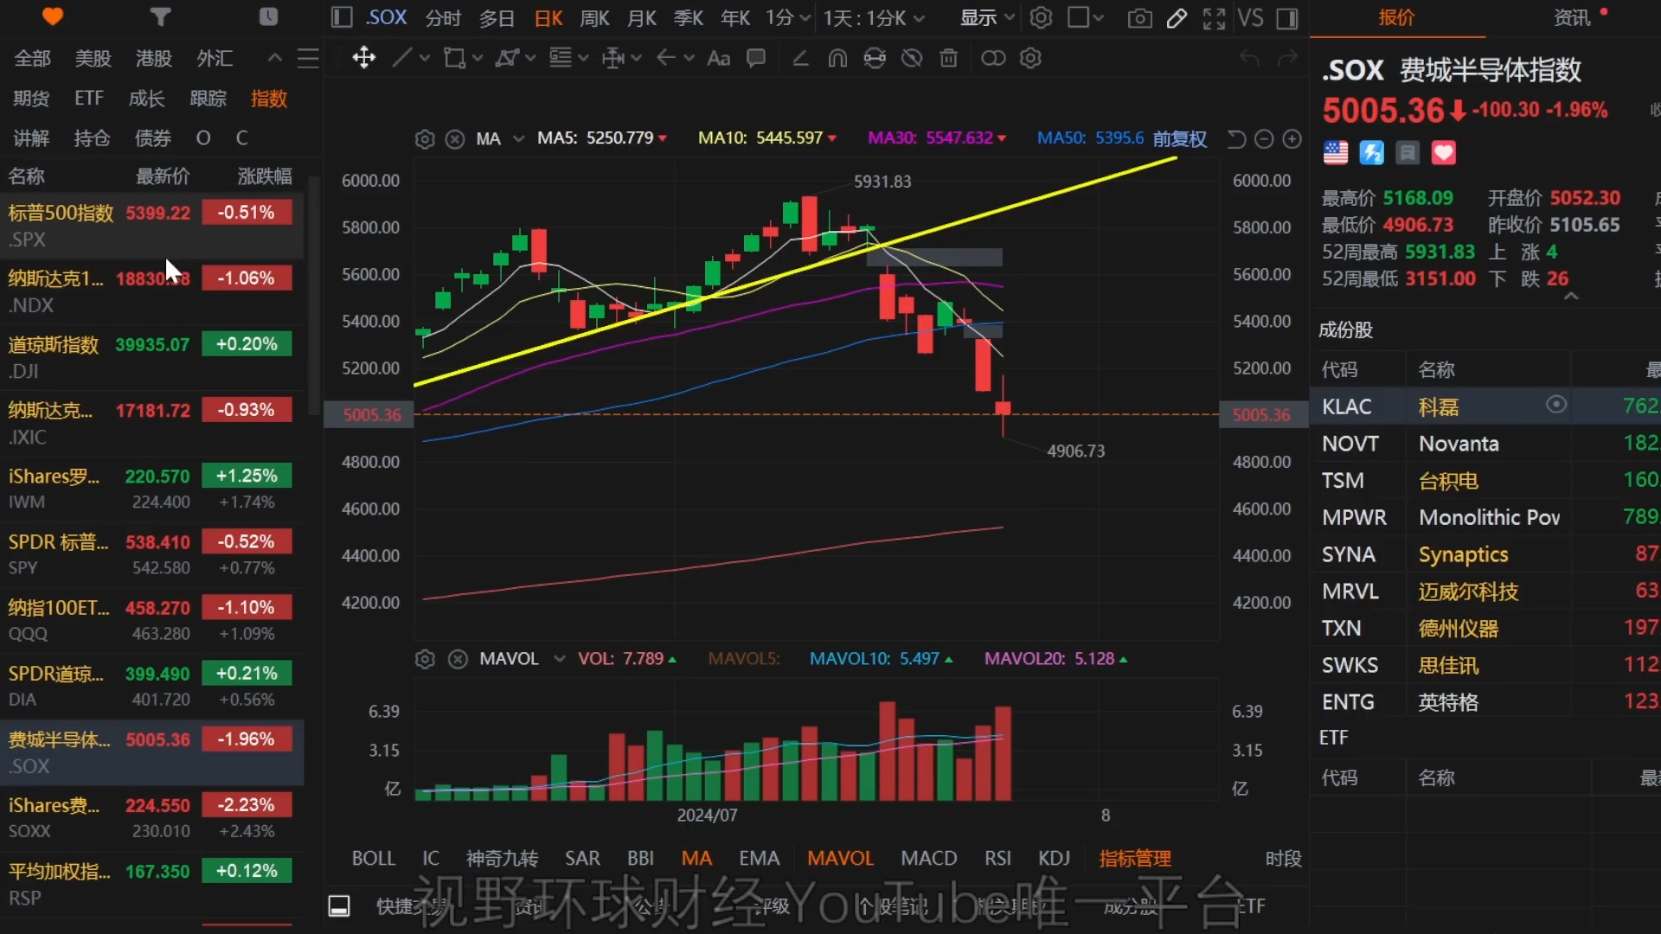Select the measure range tool
This screenshot has width=1661, height=934.
[x=613, y=58]
